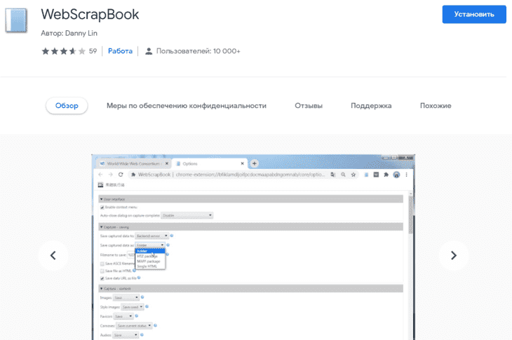
Task: In the preview, click help icon beside Canvases dropdown
Action: tap(156, 325)
